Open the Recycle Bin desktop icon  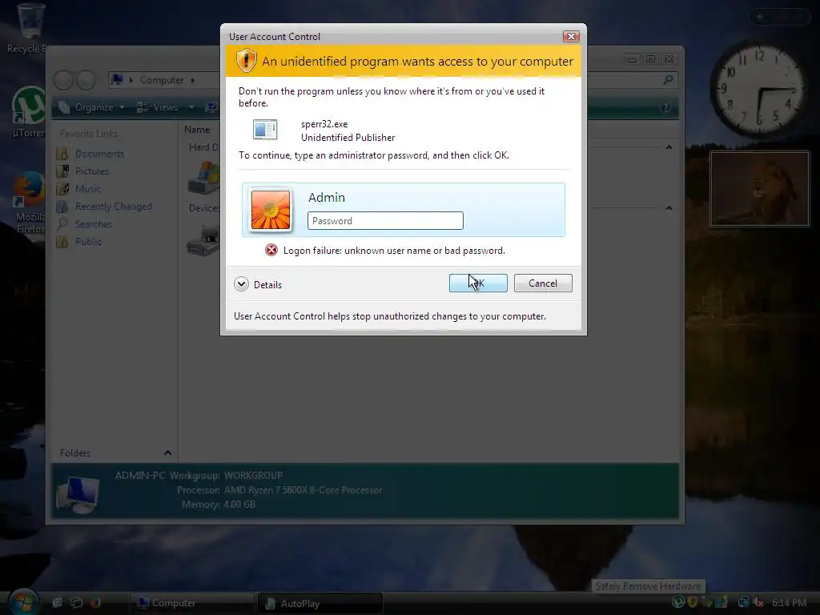coord(30,29)
